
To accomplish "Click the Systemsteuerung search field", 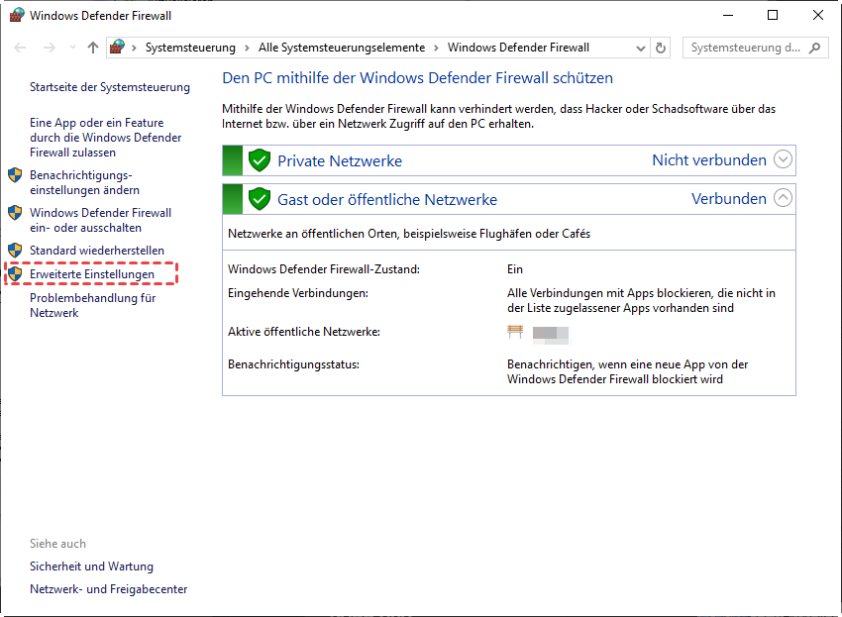I will pyautogui.click(x=745, y=48).
